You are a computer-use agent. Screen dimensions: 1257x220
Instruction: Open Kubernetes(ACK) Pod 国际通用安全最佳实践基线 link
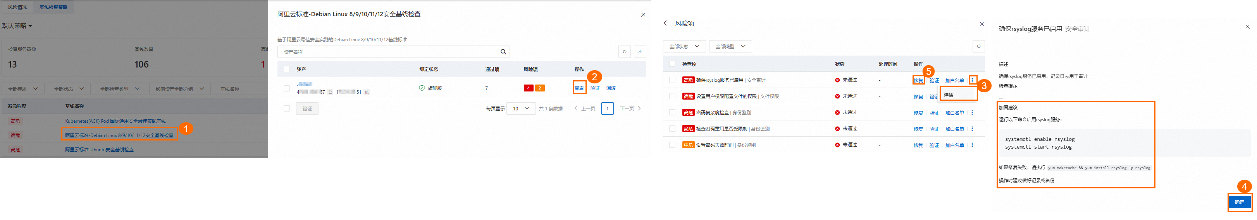pyautogui.click(x=115, y=121)
